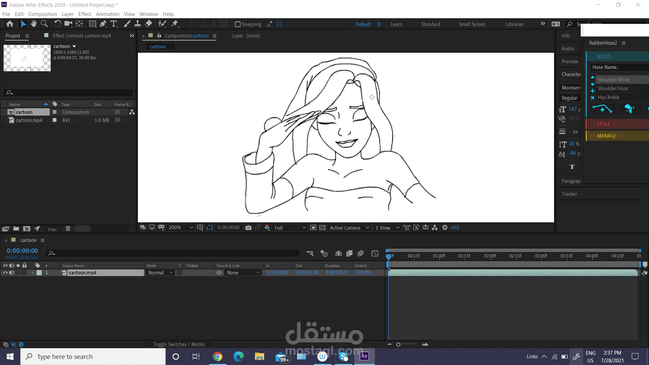Hide the cartoon.mp4 layer visibility eye
The width and height of the screenshot is (649, 365).
[x=5, y=272]
